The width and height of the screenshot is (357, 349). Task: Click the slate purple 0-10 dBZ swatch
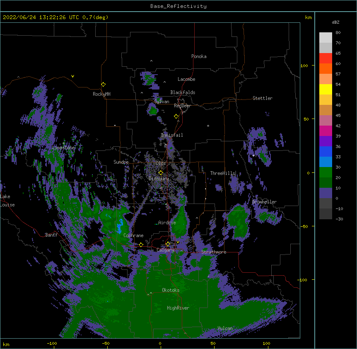coord(326,193)
